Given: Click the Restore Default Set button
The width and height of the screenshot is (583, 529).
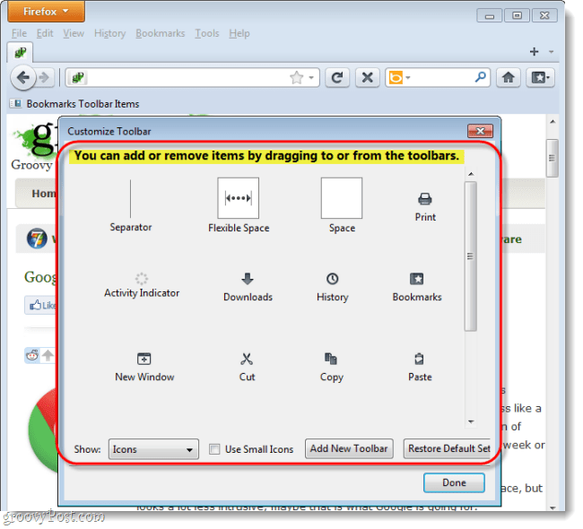Looking at the screenshot, I should pyautogui.click(x=448, y=448).
